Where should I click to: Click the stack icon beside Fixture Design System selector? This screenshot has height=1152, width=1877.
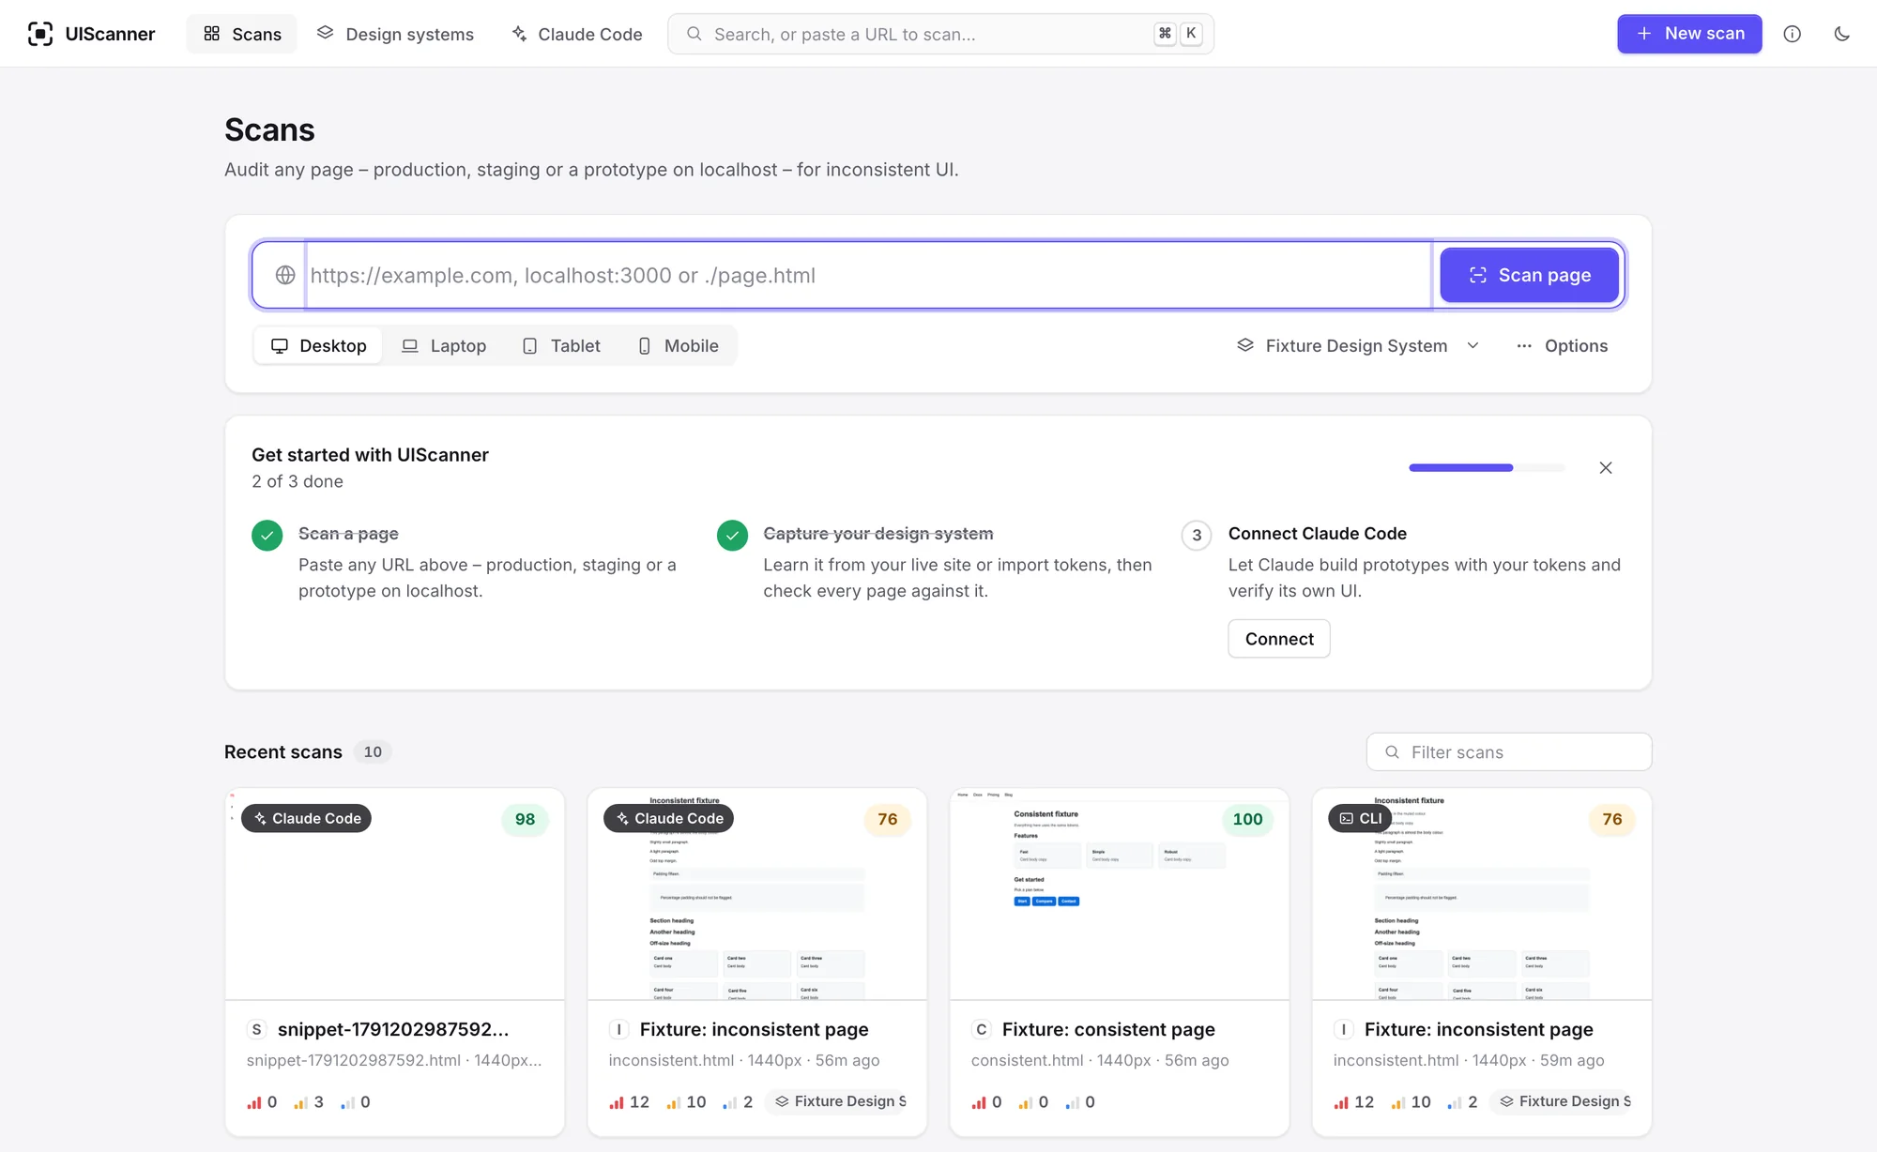click(1245, 345)
